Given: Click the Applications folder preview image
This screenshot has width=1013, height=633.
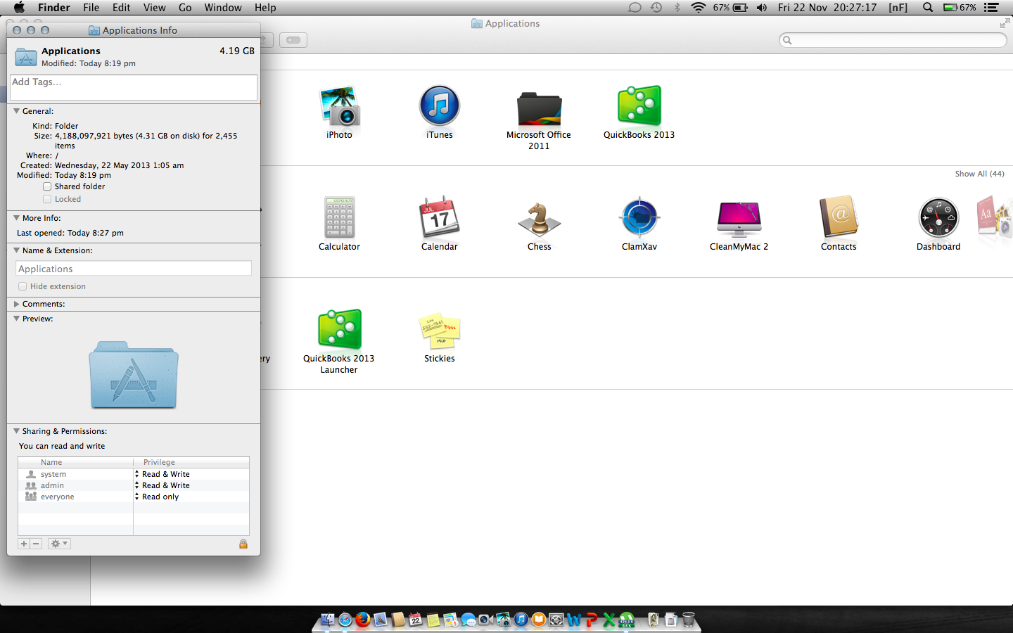Looking at the screenshot, I should coord(134,375).
